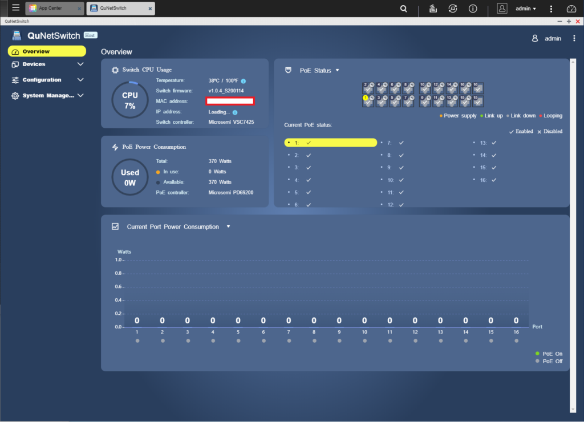
Task: Select port 11 jack in the PoE diagram
Action: pos(439,101)
